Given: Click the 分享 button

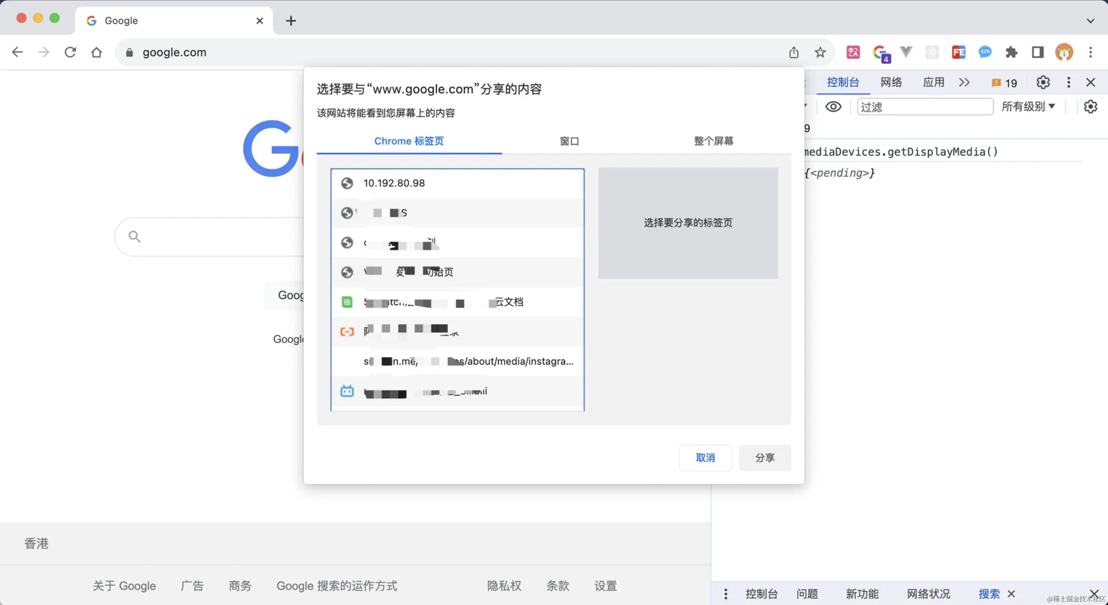Looking at the screenshot, I should (x=764, y=458).
